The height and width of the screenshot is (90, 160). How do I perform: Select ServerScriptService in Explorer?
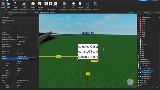[145, 63]
